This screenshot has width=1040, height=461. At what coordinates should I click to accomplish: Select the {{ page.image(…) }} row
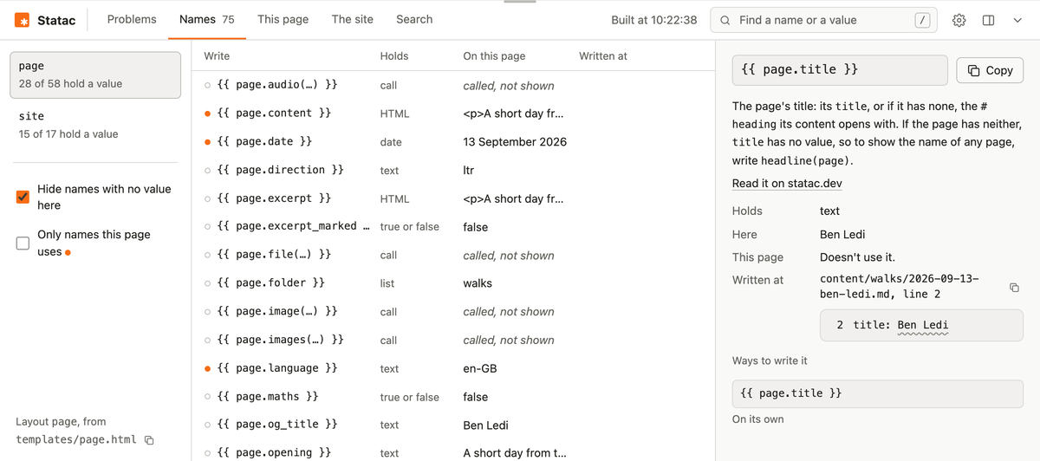click(x=453, y=311)
